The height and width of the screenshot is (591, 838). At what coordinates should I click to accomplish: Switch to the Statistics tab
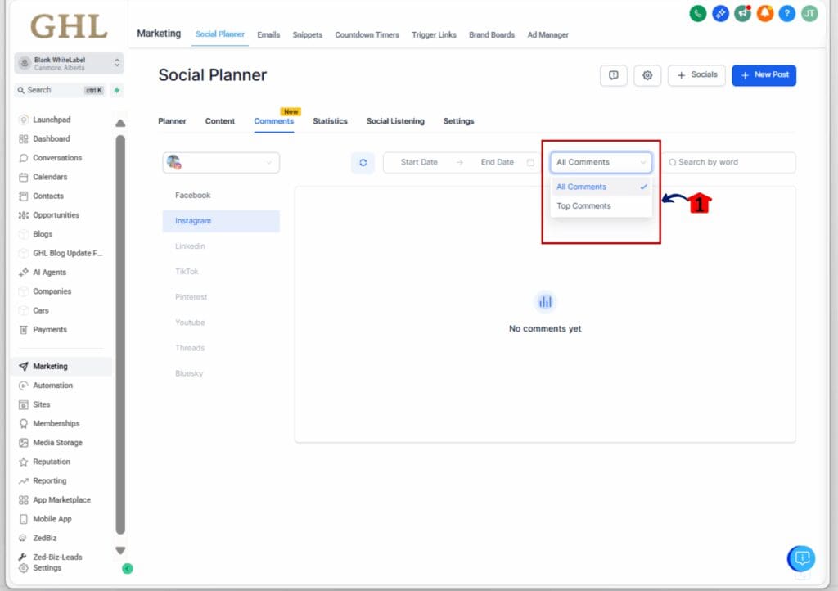(x=330, y=120)
